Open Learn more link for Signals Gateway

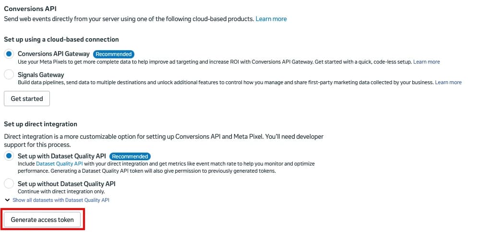[x=448, y=82]
